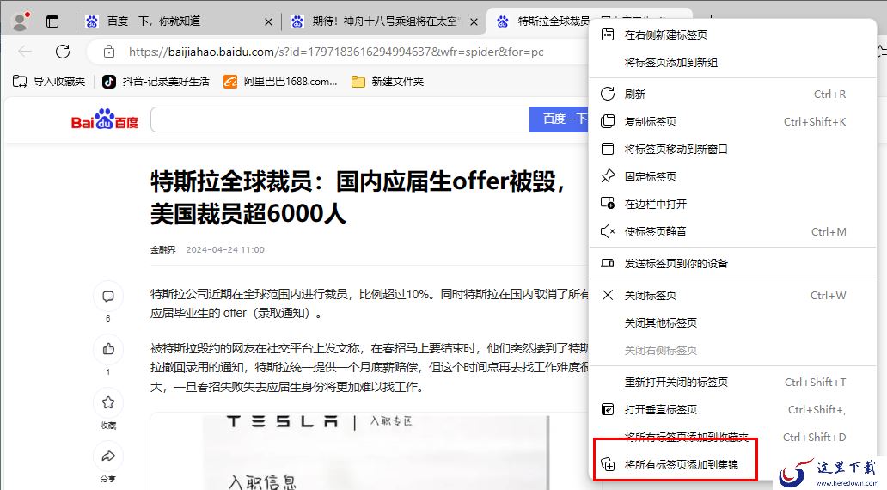This screenshot has width=887, height=490.
Task: Click the article comment bubble icon
Action: [108, 297]
